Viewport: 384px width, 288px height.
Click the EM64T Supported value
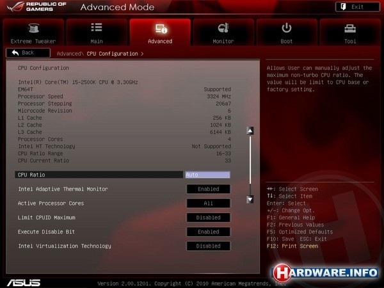tap(217, 90)
